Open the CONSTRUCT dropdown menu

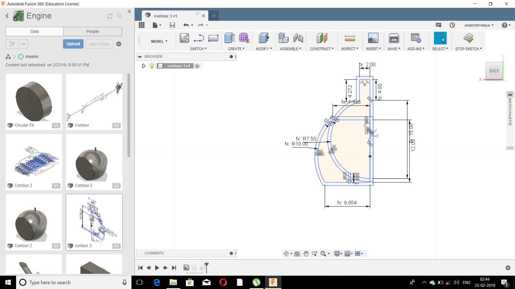point(322,49)
